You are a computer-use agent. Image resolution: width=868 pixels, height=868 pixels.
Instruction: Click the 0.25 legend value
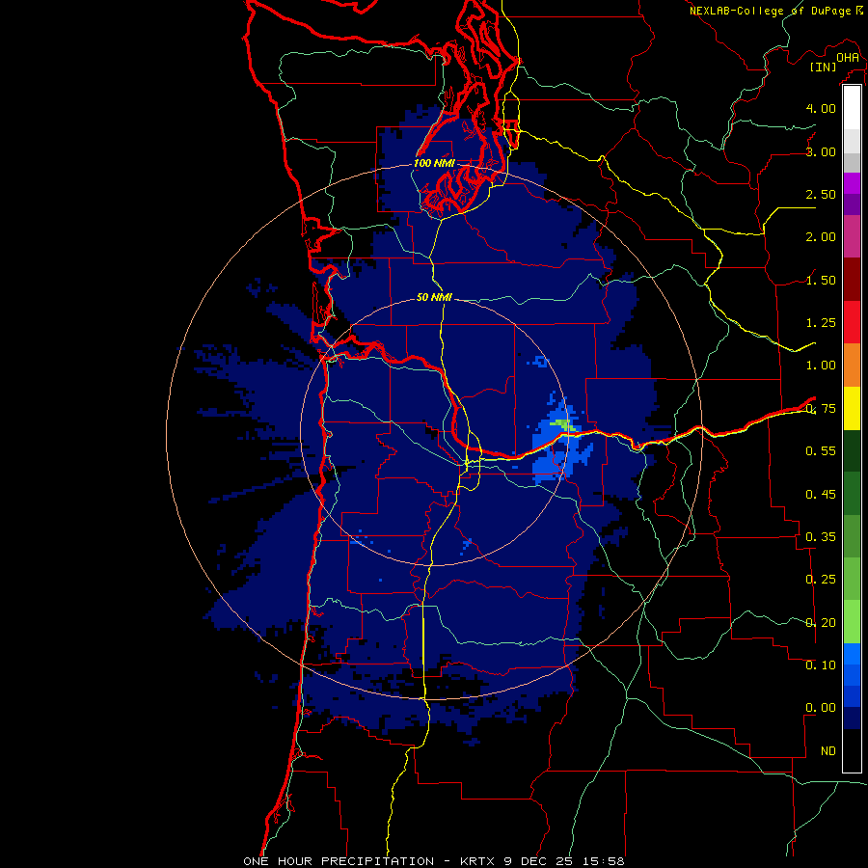[x=821, y=580]
